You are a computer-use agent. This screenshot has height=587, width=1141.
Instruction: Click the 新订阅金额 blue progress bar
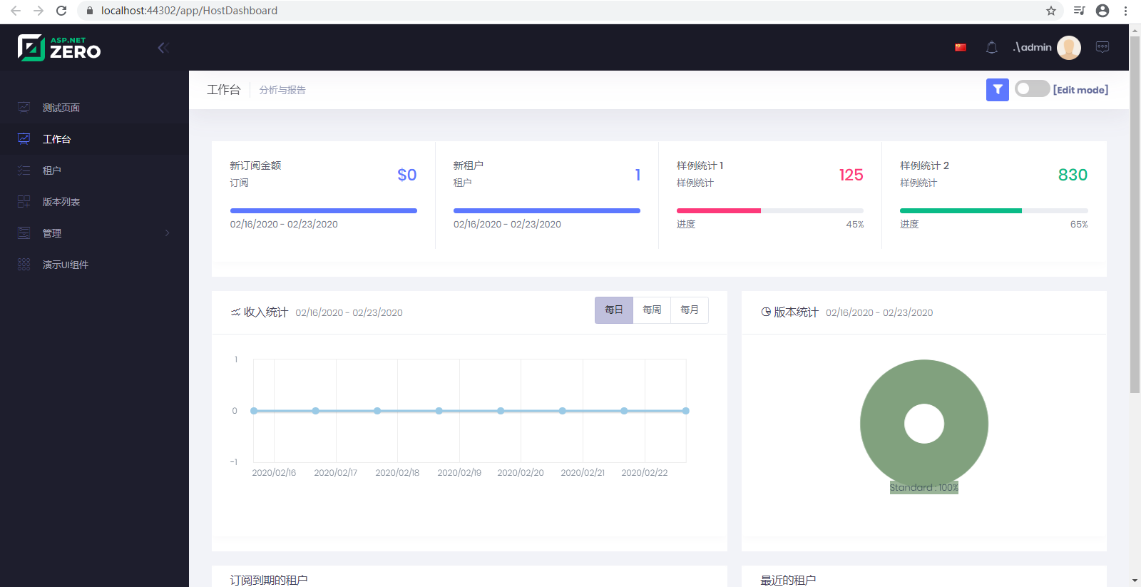[x=324, y=211]
